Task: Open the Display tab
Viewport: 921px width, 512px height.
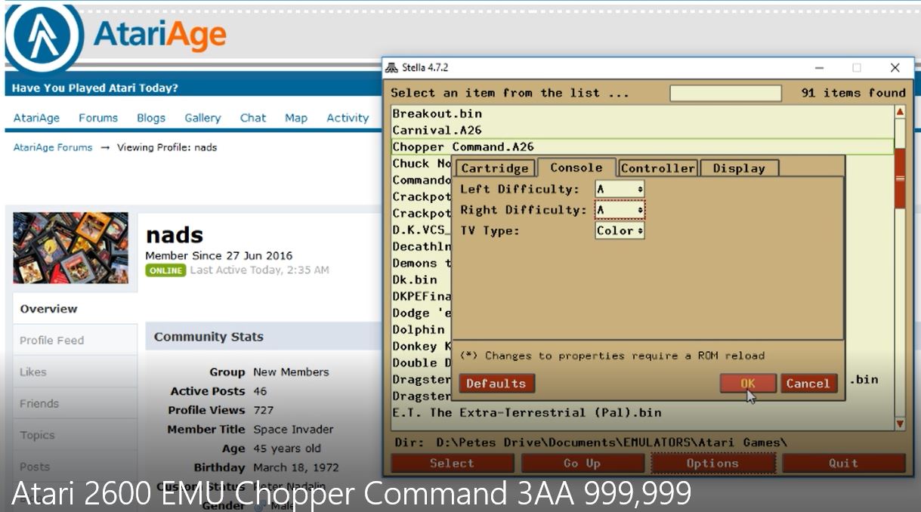Action: coord(739,168)
